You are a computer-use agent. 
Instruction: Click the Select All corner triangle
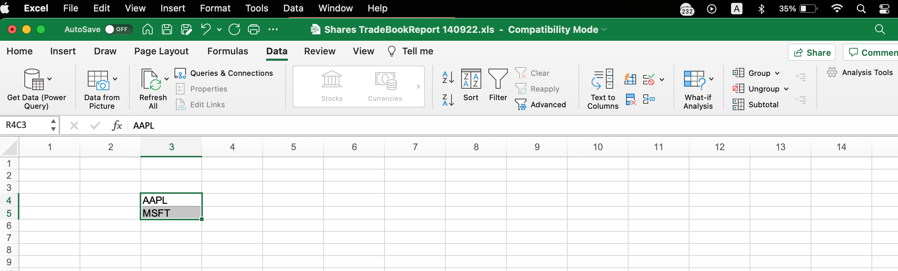point(10,148)
